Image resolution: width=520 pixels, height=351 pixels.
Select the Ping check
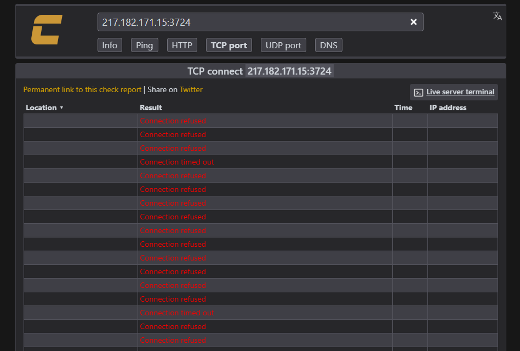click(144, 45)
